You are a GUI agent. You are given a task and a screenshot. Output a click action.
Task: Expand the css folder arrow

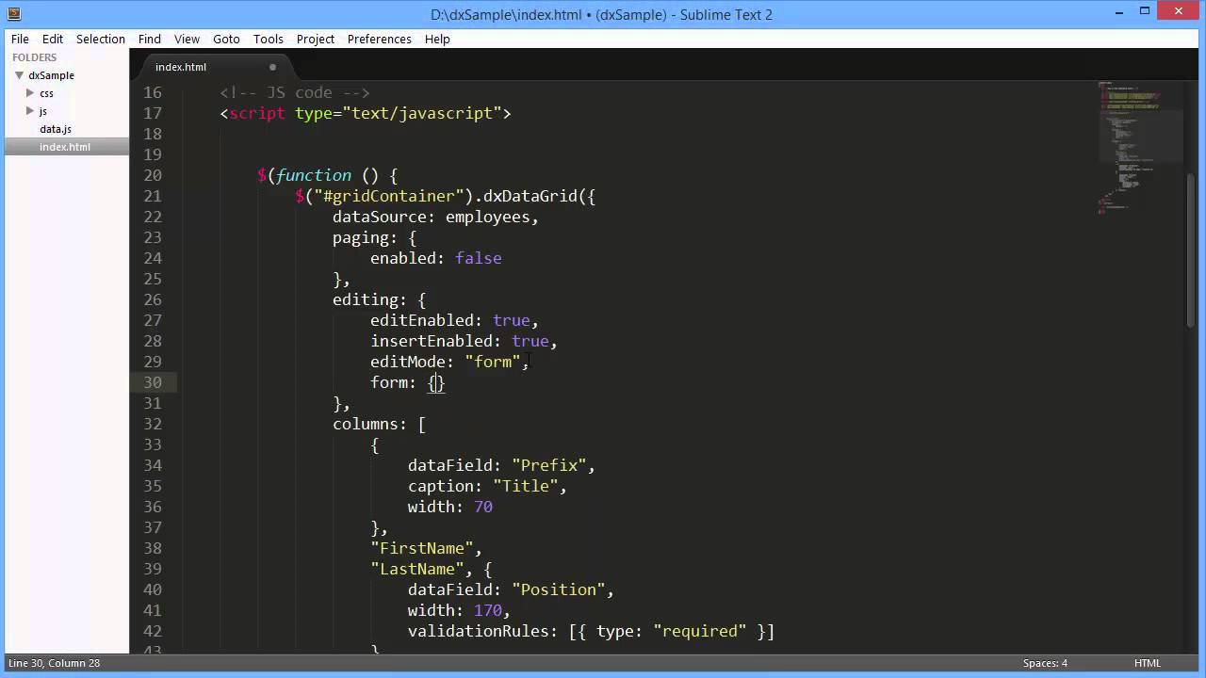coord(30,93)
